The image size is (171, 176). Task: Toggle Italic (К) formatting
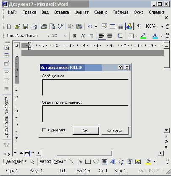[83, 36]
